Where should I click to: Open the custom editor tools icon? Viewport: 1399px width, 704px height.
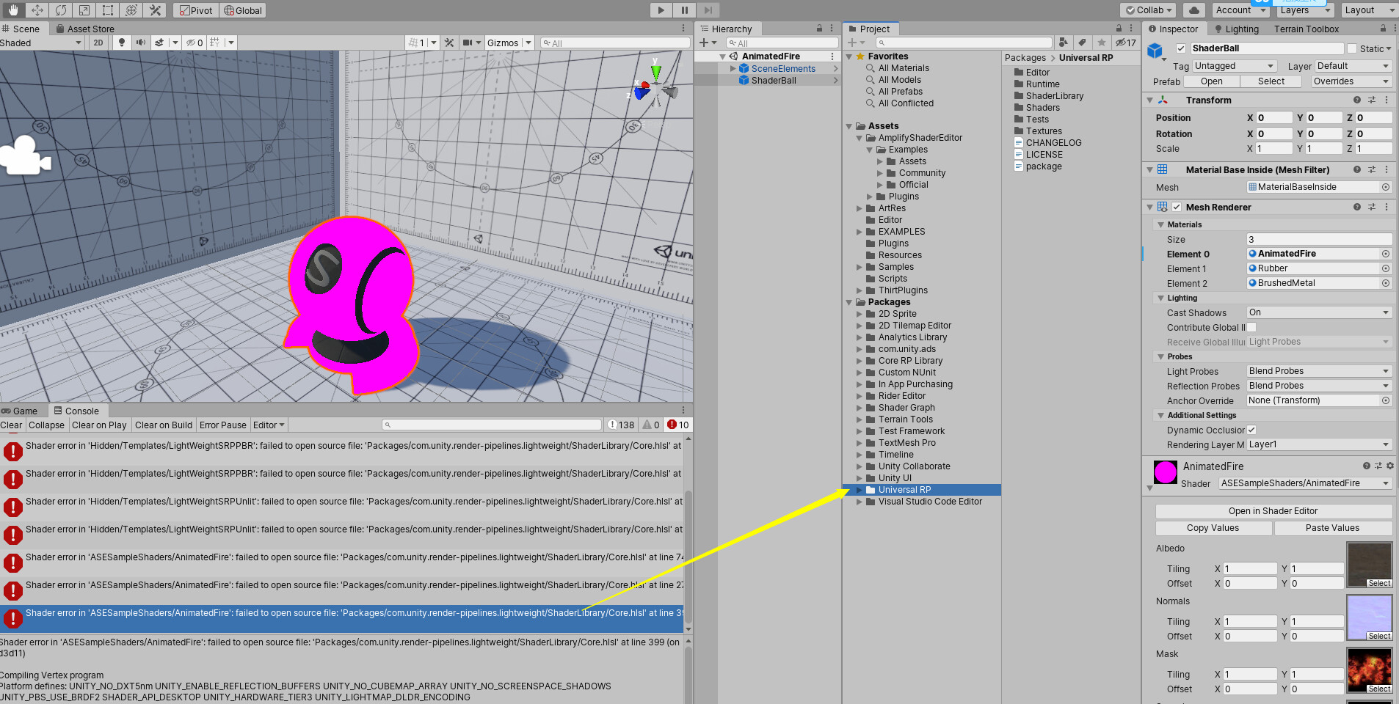(x=155, y=10)
